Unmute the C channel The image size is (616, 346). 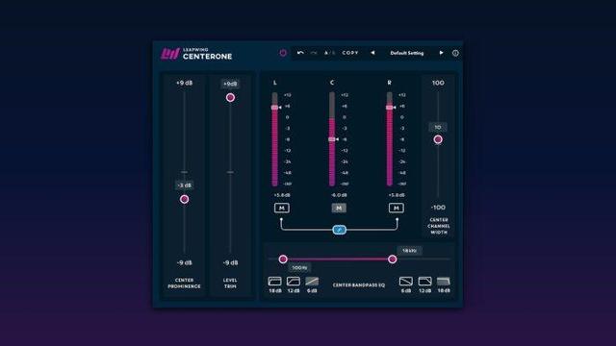pyautogui.click(x=339, y=208)
